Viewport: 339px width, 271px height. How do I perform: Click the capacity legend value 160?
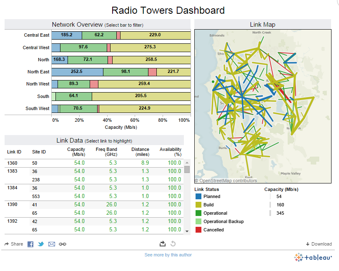coord(280,205)
